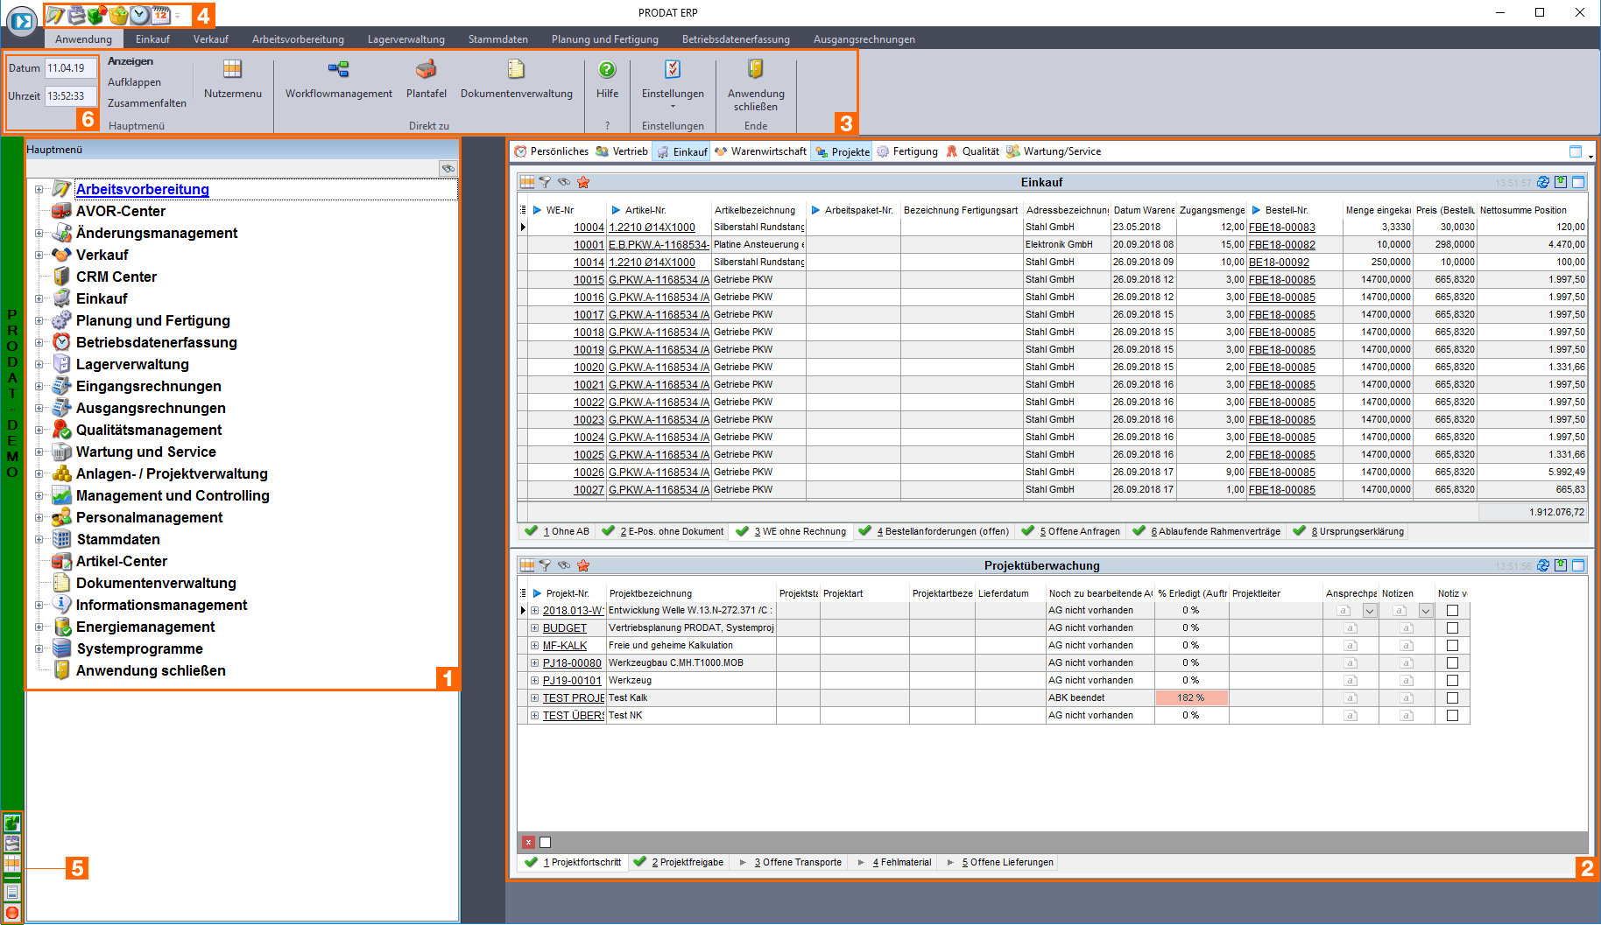Check the Notiz box for project BUDGET

tap(1452, 628)
